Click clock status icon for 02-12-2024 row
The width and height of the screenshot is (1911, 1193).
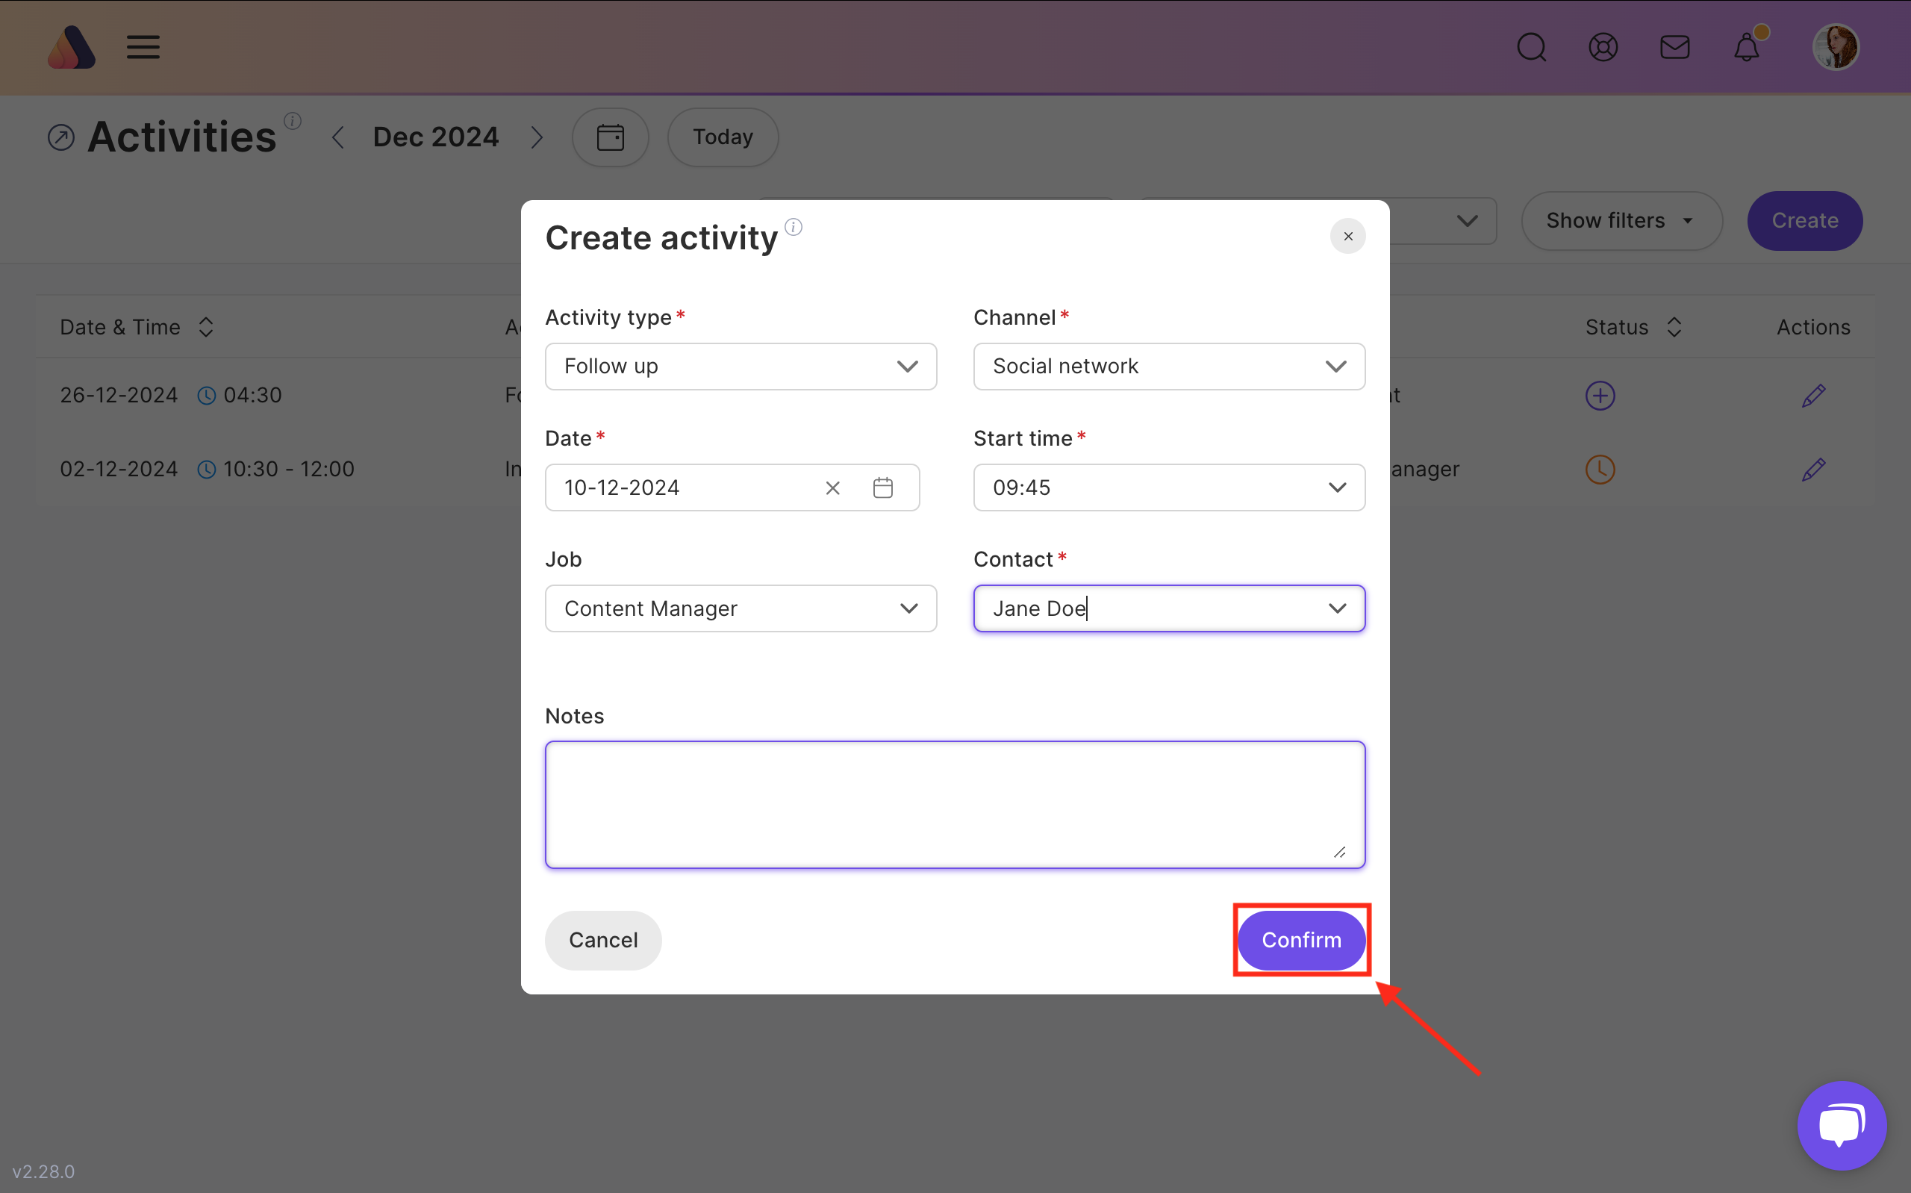tap(1600, 470)
